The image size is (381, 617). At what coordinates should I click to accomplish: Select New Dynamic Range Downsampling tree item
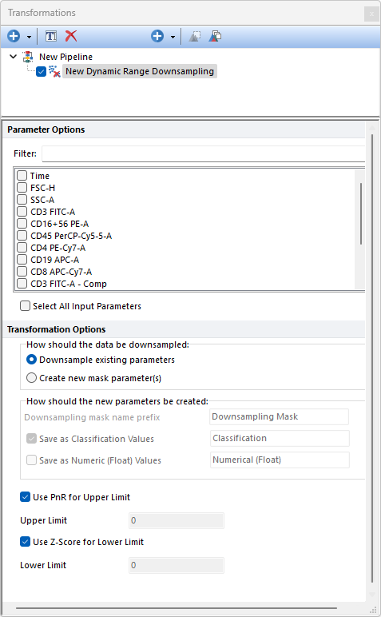pos(140,71)
